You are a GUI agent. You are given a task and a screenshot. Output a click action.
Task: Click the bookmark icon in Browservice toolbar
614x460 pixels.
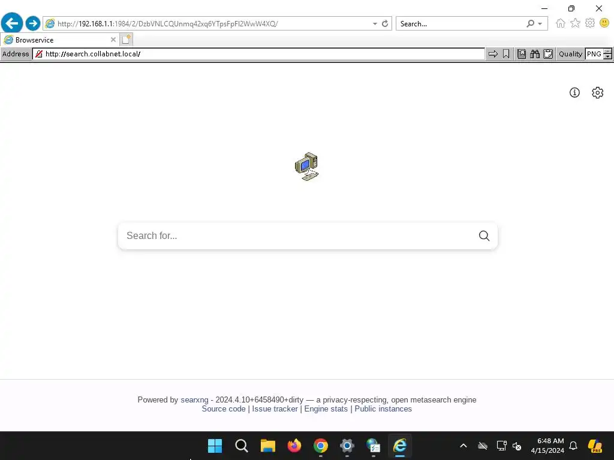(506, 54)
